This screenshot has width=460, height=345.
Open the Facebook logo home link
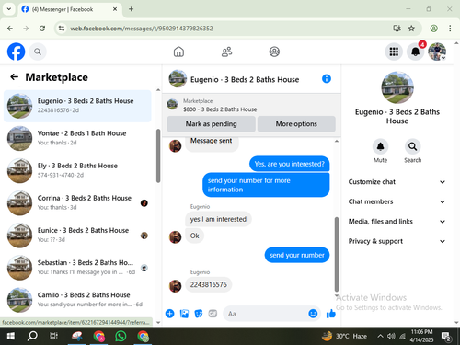[x=16, y=52]
